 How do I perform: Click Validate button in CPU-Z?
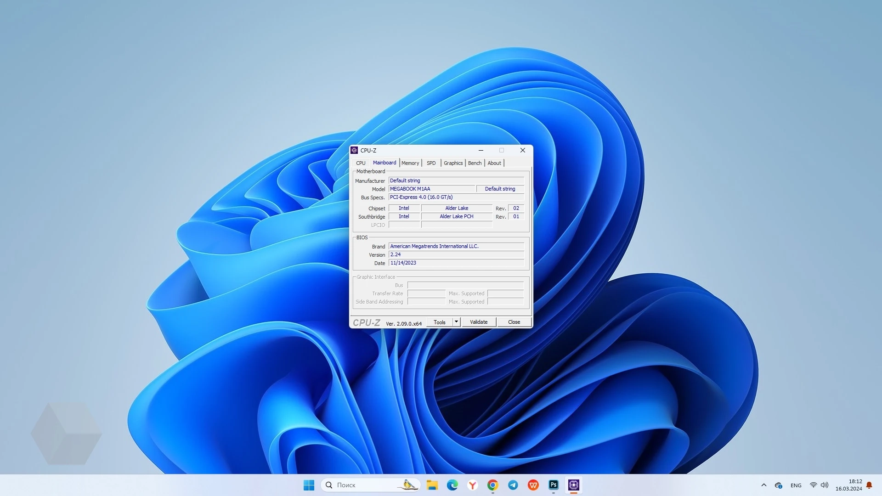(479, 321)
